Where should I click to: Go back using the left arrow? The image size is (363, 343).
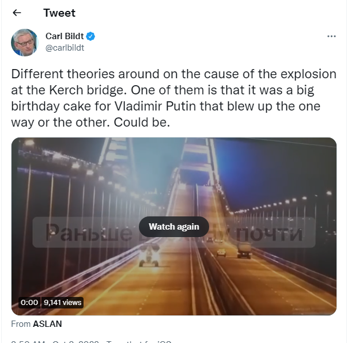coord(17,13)
